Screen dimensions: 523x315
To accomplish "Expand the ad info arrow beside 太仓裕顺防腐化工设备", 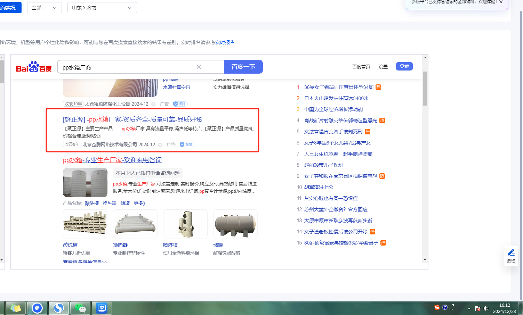I will coord(153,104).
